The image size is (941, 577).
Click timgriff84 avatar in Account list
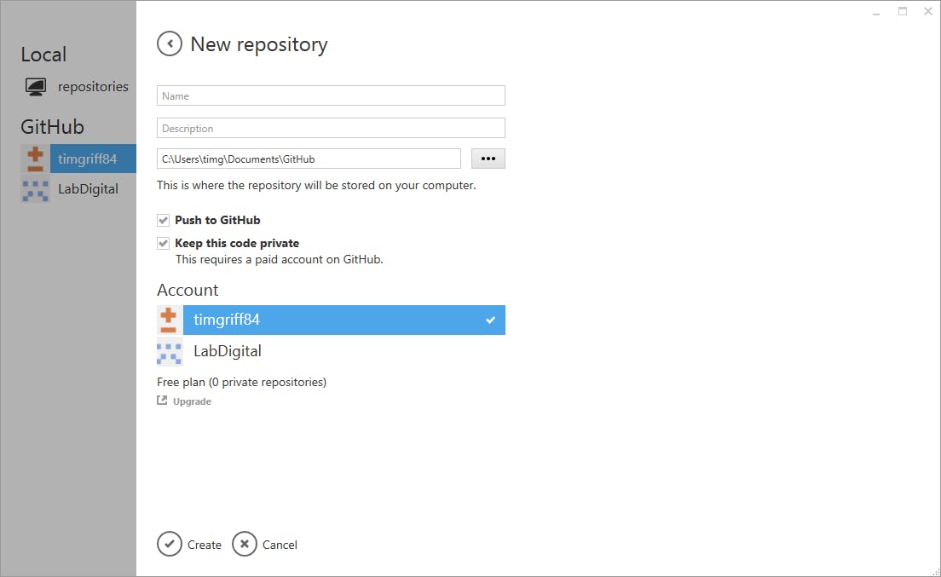[x=170, y=320]
